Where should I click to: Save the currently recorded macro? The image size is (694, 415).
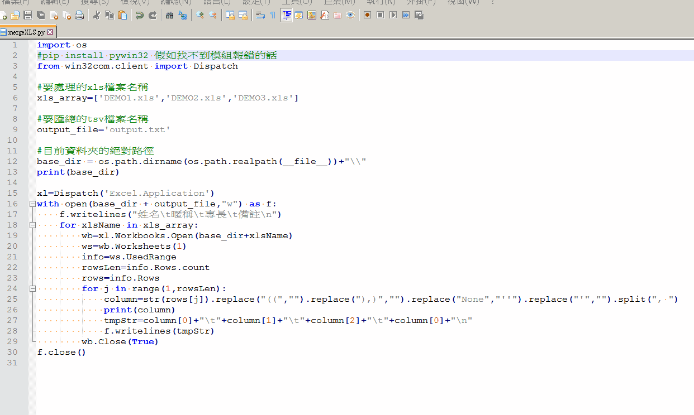(419, 15)
